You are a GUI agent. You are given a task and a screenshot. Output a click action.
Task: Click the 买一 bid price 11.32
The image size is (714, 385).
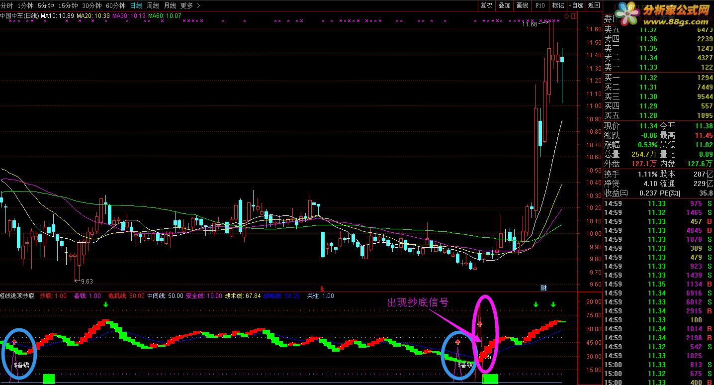648,78
